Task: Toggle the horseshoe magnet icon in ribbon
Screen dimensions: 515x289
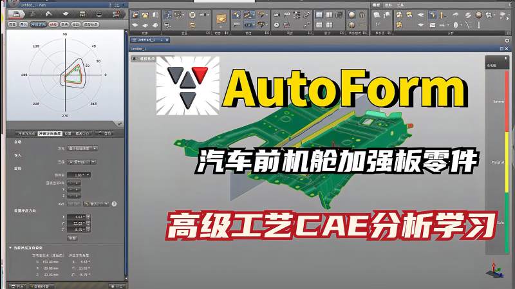Action: tap(362, 15)
